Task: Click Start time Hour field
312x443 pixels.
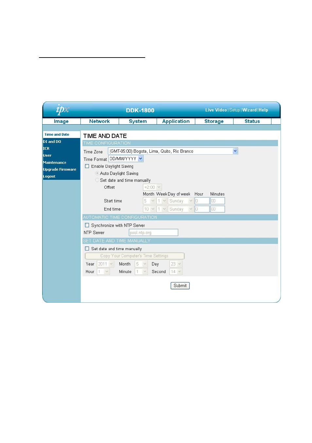Action: click(x=202, y=201)
